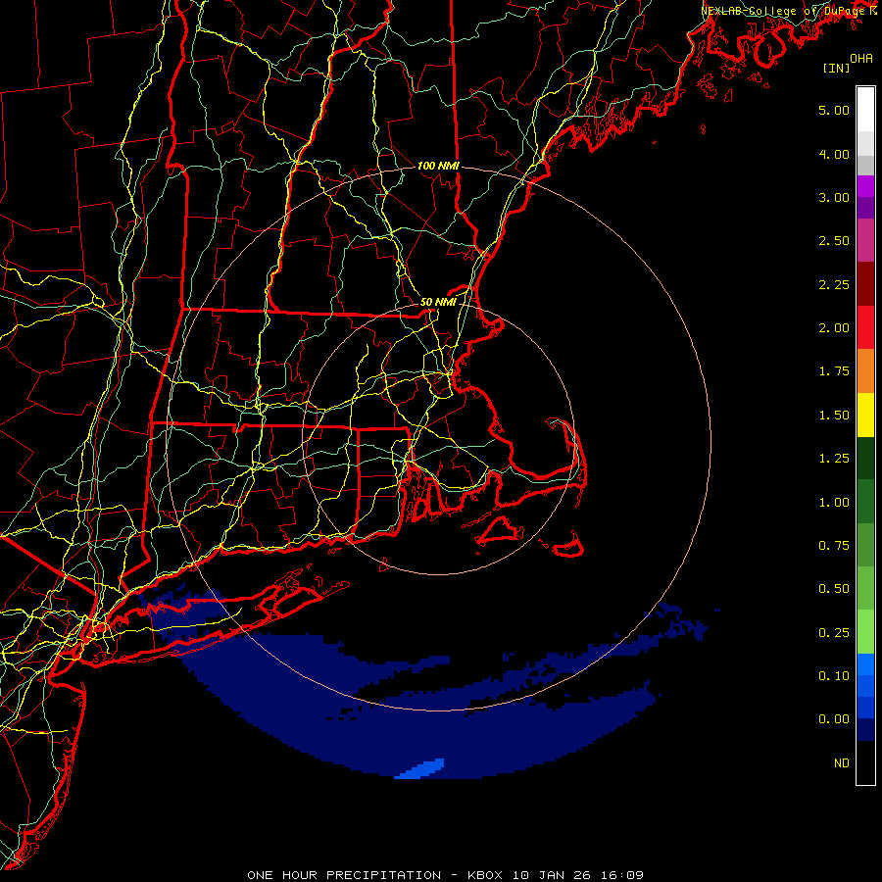Click the white swatch beside the 5.00 label
The image size is (882, 882).
[x=865, y=110]
